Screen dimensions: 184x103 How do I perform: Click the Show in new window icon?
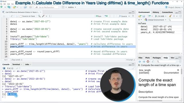[12, 16]
